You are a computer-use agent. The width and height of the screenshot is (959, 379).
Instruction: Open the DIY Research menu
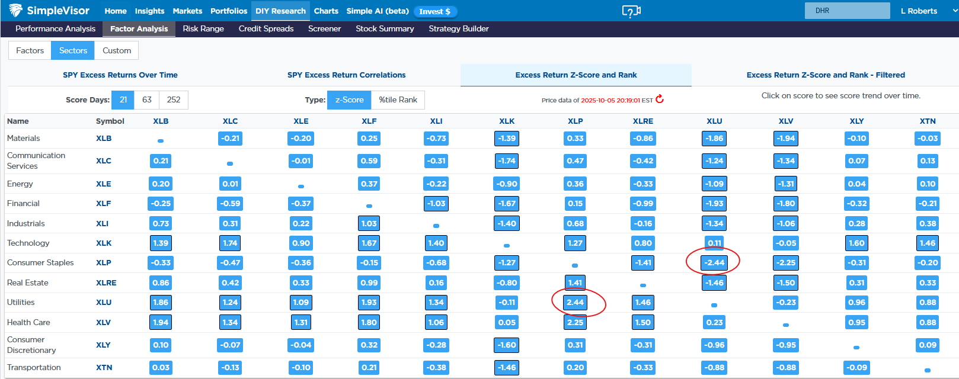coord(280,11)
